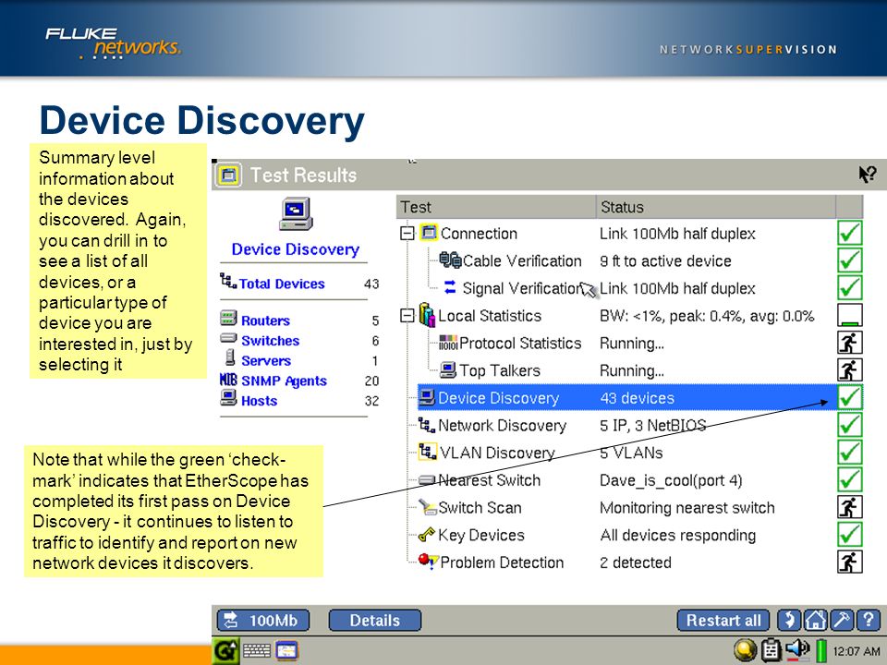This screenshot has height=665, width=887.
Task: Click the speaker volume tray icon
Action: [x=797, y=649]
